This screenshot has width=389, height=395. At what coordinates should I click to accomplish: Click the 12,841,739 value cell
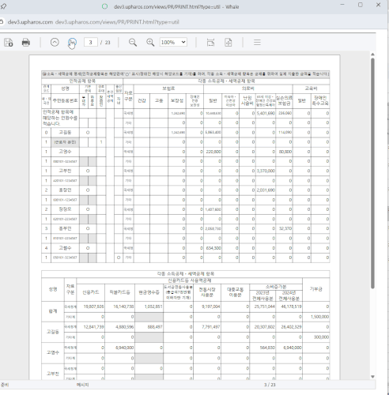(x=91, y=327)
